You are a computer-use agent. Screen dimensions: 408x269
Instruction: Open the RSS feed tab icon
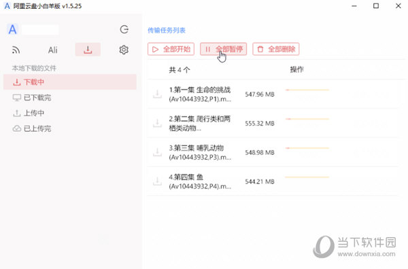click(16, 50)
